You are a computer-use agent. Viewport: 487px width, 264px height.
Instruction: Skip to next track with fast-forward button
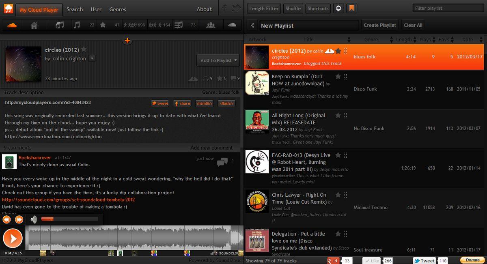pyautogui.click(x=19, y=219)
